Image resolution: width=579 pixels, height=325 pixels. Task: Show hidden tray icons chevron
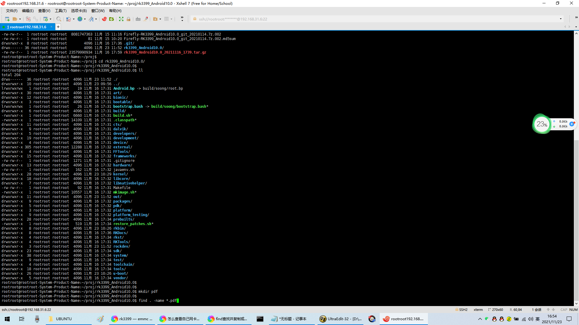[480, 319]
